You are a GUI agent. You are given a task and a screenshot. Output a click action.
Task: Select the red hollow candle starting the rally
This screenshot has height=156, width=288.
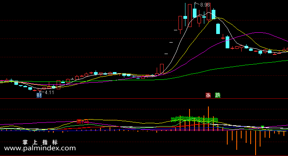point(162,69)
